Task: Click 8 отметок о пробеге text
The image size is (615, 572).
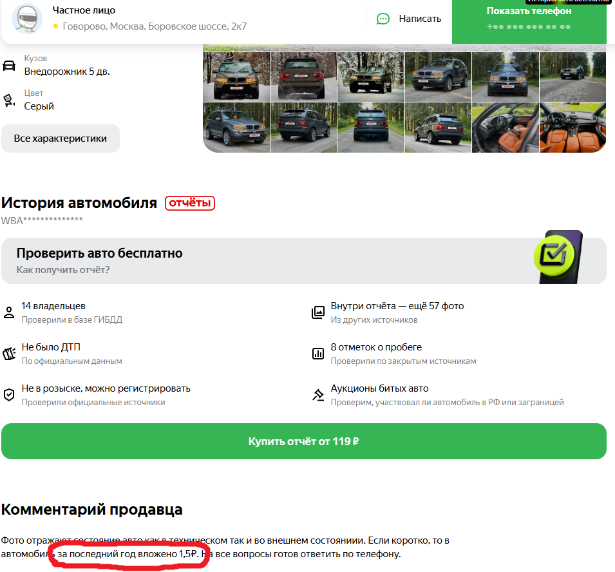Action: tap(376, 347)
